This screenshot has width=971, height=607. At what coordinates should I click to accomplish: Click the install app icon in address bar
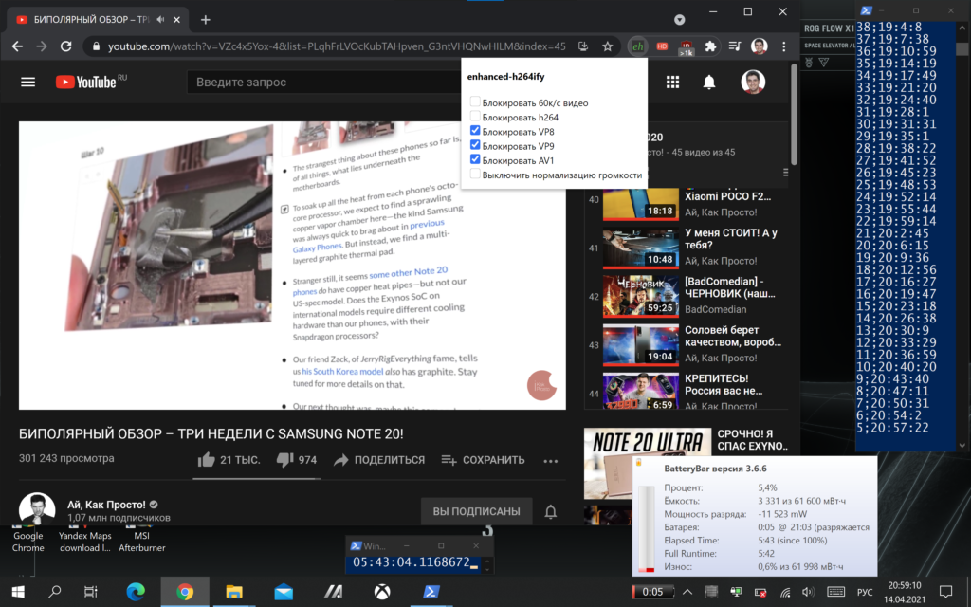pos(583,46)
